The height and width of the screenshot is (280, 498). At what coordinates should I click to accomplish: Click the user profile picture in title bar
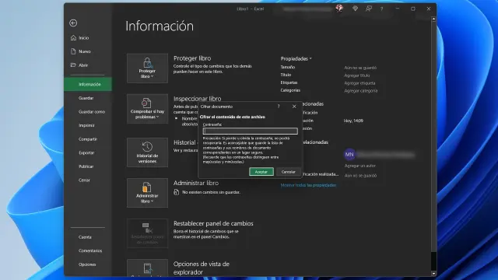[339, 9]
